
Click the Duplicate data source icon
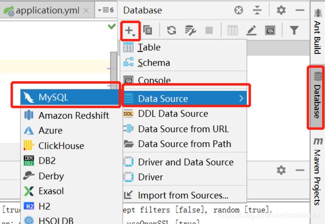148,30
